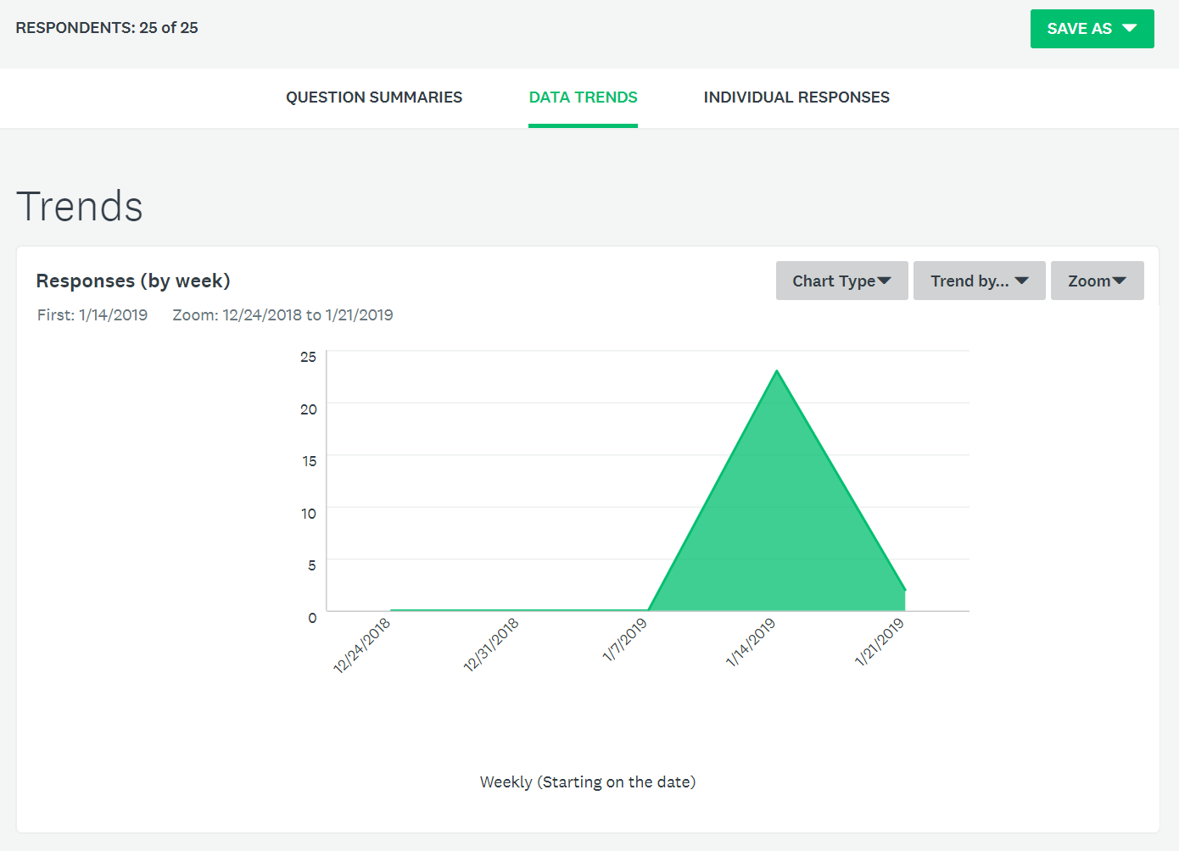Viewport: 1179px width, 851px height.
Task: Open the Individual Responses tab
Action: (796, 97)
